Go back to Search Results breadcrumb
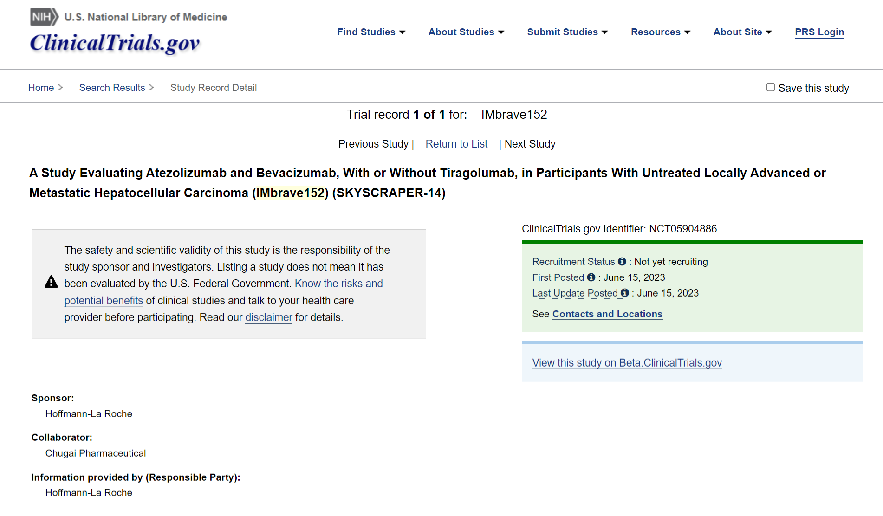The height and width of the screenshot is (516, 883). 112,88
